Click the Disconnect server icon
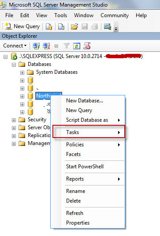 point(46,46)
